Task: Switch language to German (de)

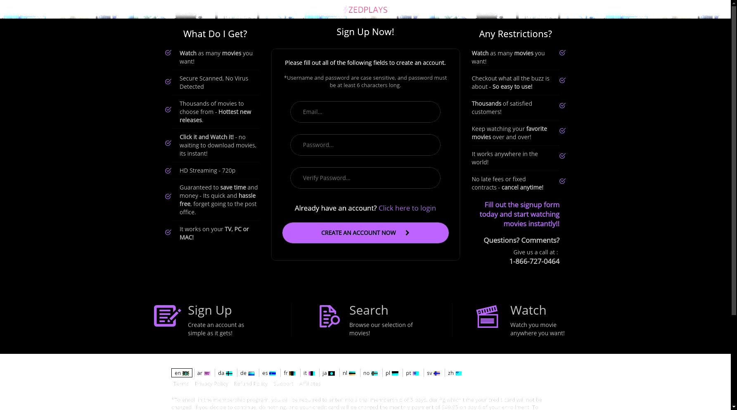Action: pyautogui.click(x=247, y=373)
